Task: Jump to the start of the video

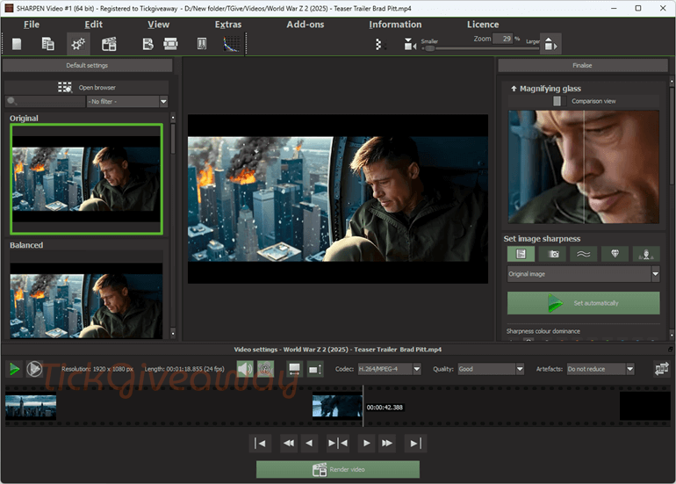Action: pyautogui.click(x=261, y=444)
